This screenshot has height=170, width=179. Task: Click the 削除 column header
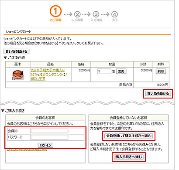pos(161,64)
